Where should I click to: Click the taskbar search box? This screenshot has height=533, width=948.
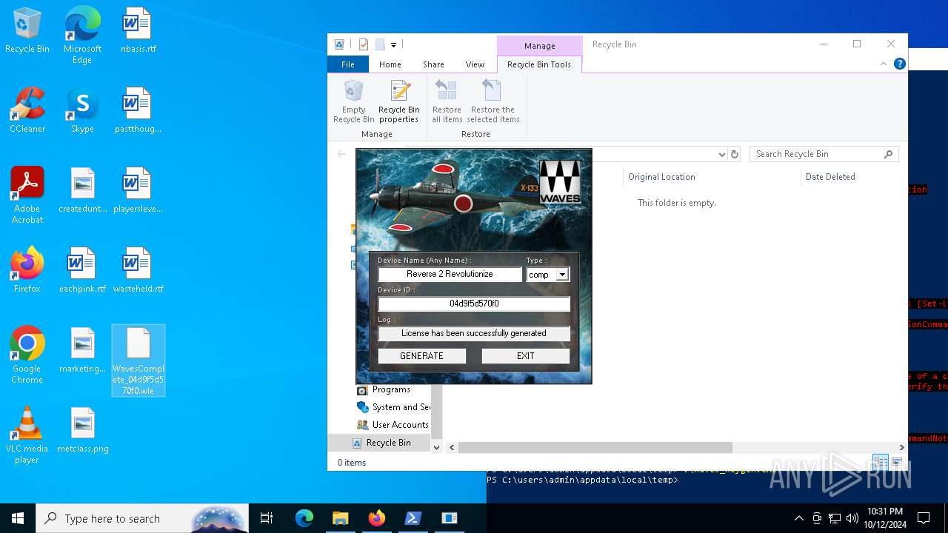click(x=142, y=518)
